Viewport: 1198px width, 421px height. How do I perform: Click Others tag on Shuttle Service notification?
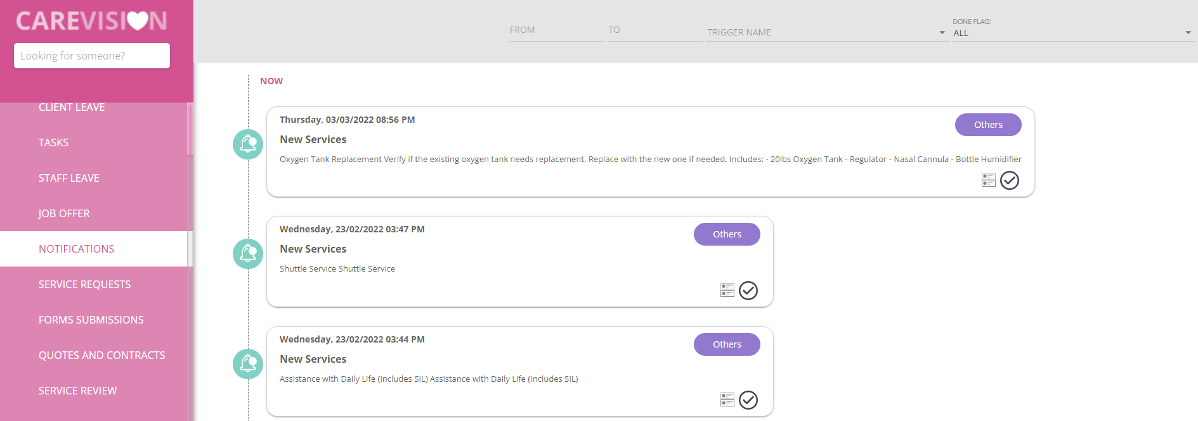coord(726,234)
